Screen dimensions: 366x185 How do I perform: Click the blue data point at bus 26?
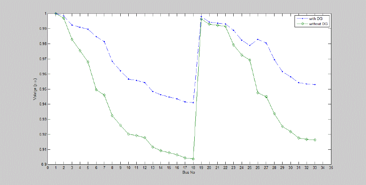click(x=258, y=39)
